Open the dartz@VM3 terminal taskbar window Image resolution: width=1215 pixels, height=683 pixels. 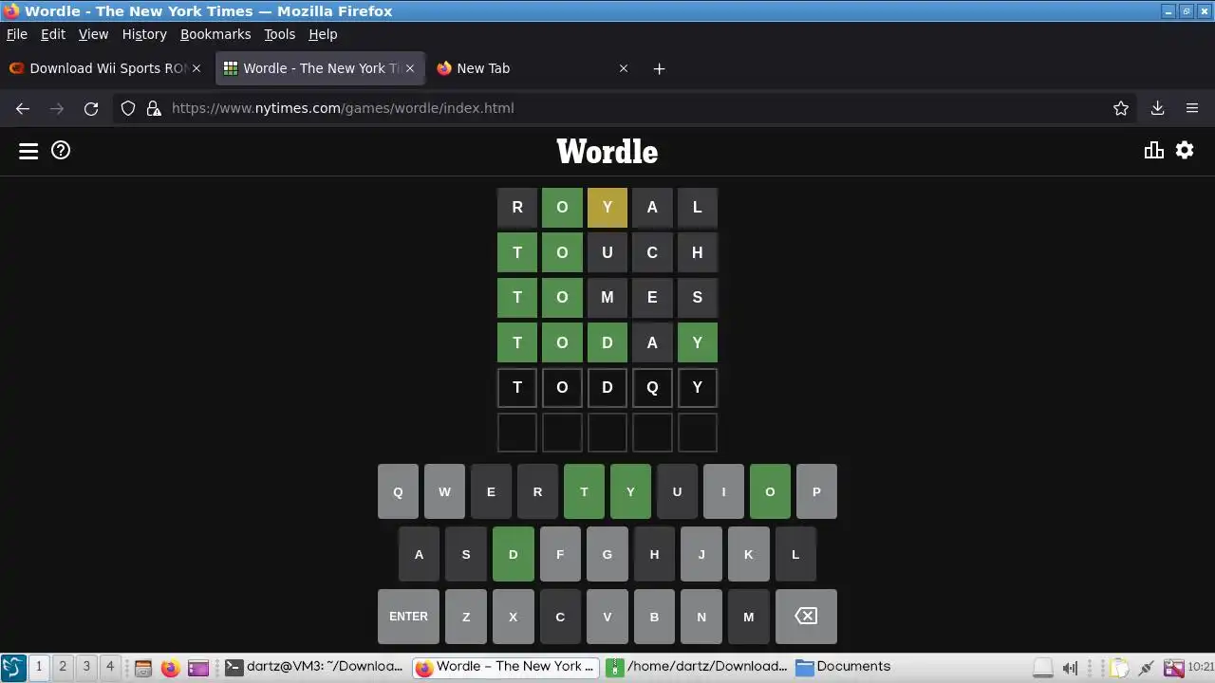315,667
